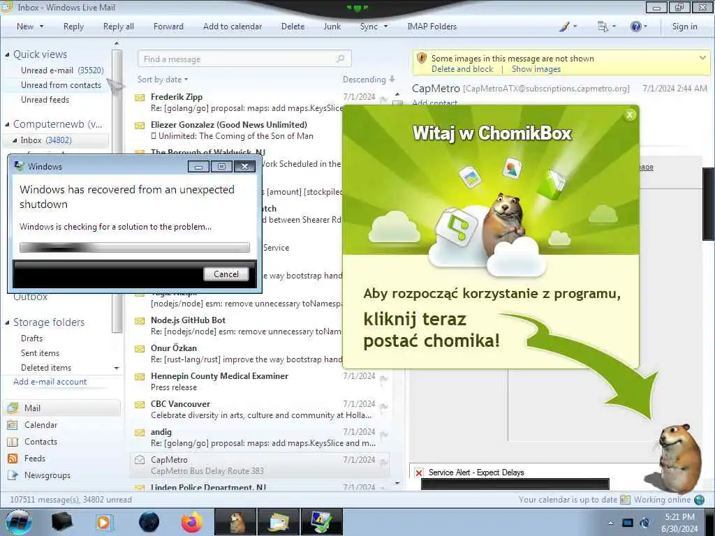The width and height of the screenshot is (715, 536).
Task: Click the search magnifier in Find a message
Action: click(340, 59)
